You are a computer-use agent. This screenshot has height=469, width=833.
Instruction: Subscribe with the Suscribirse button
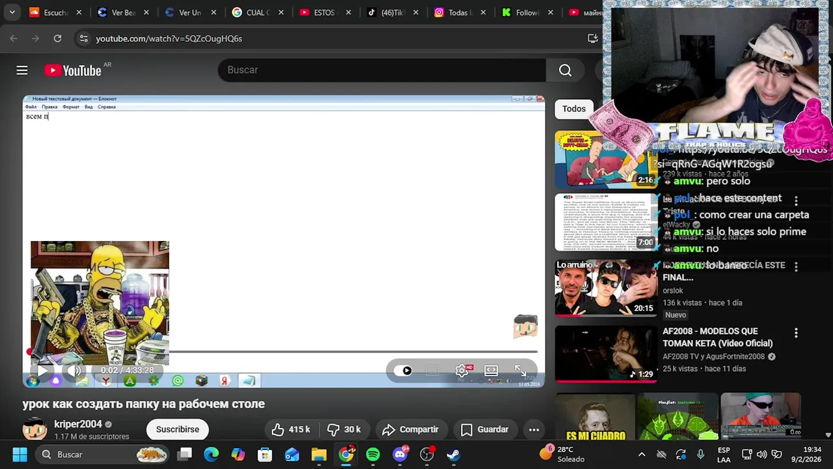(x=178, y=429)
